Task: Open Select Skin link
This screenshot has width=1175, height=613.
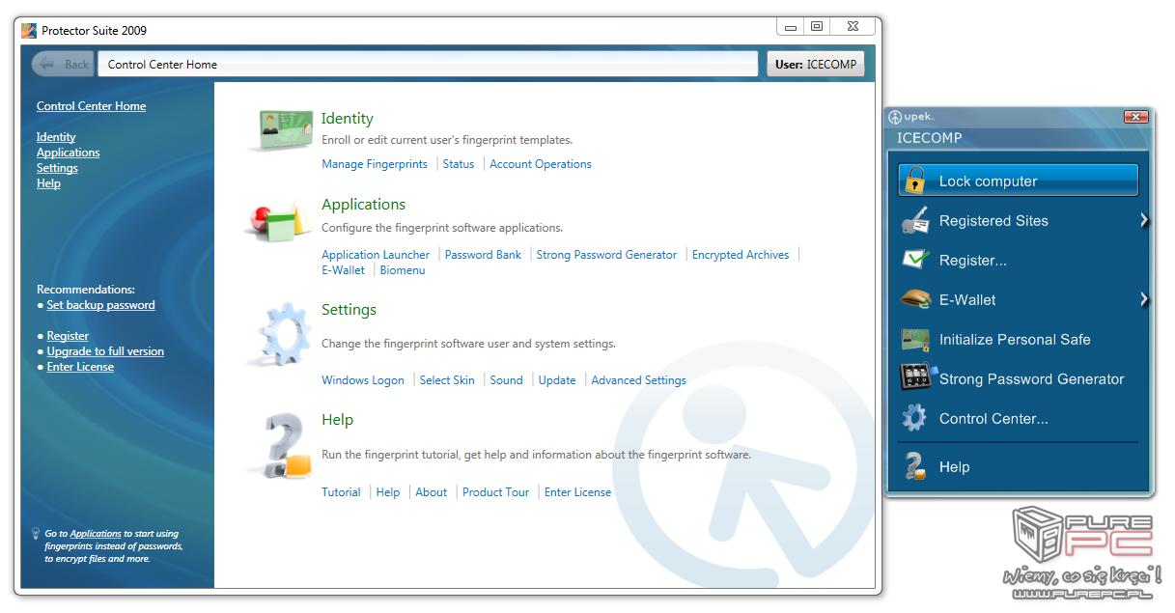Action: (x=447, y=380)
